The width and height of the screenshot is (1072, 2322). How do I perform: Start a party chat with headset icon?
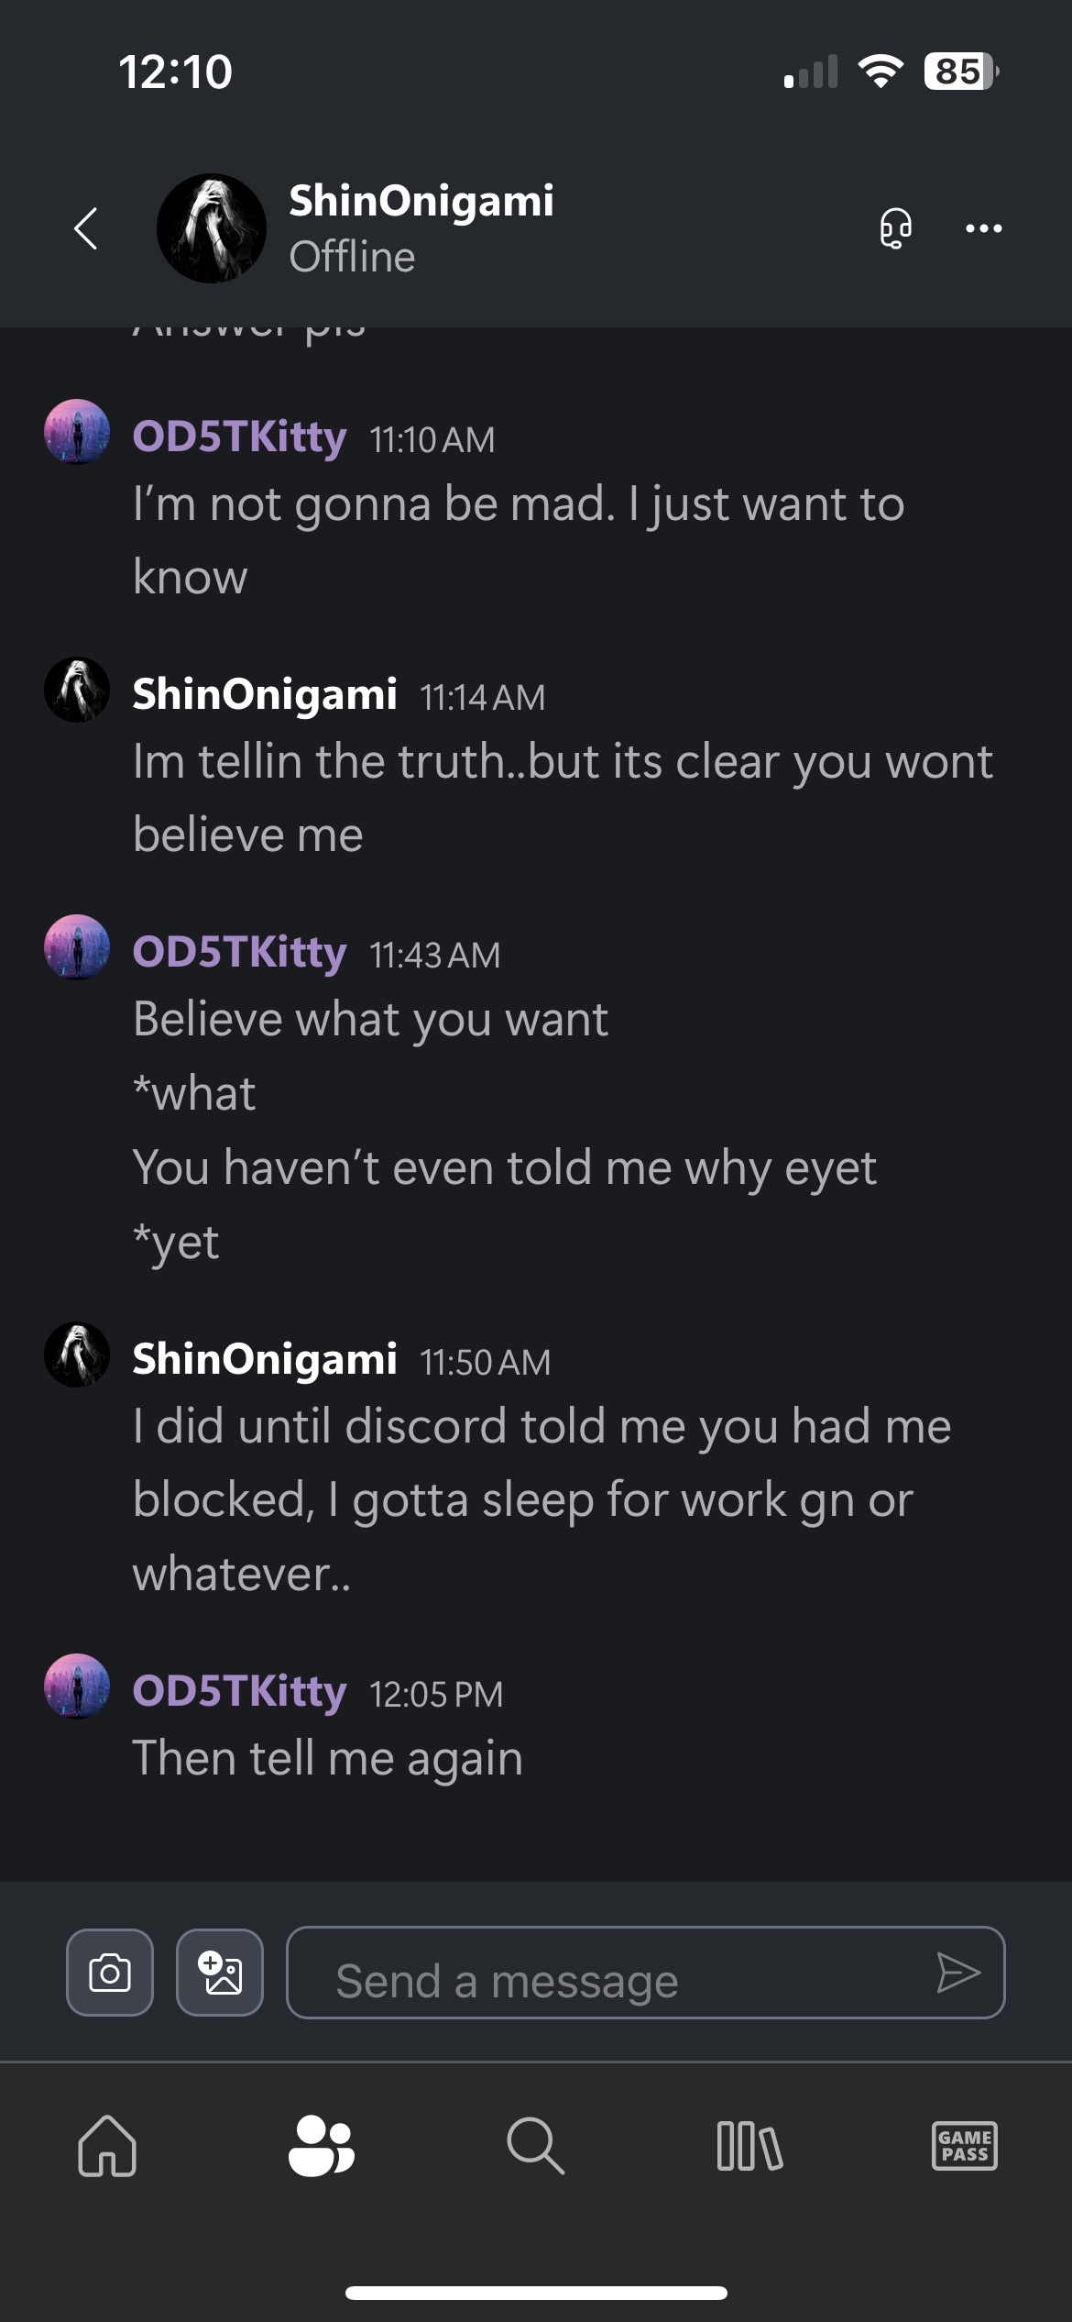point(895,228)
